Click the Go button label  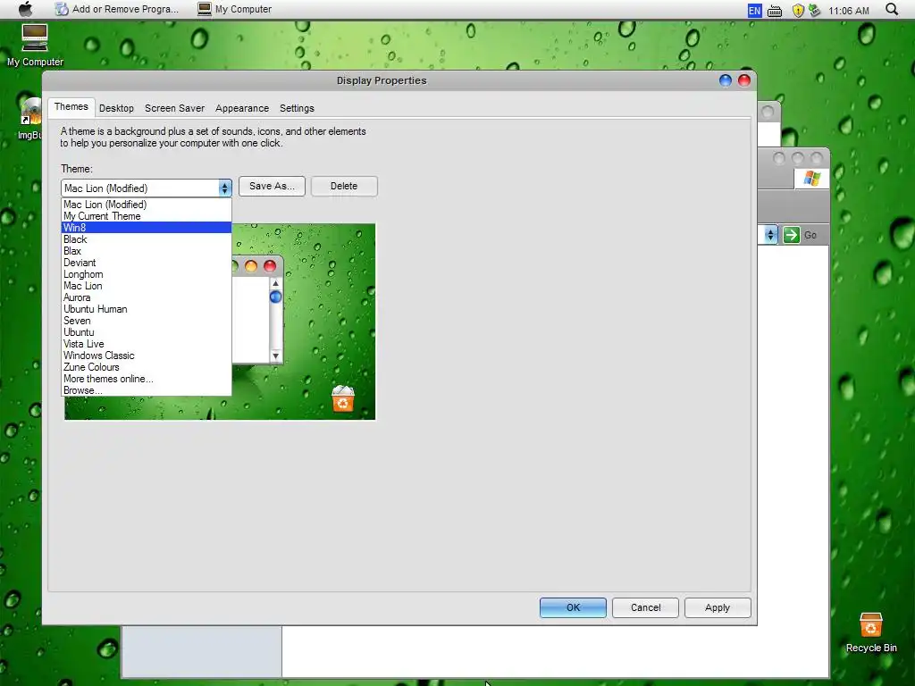click(810, 235)
